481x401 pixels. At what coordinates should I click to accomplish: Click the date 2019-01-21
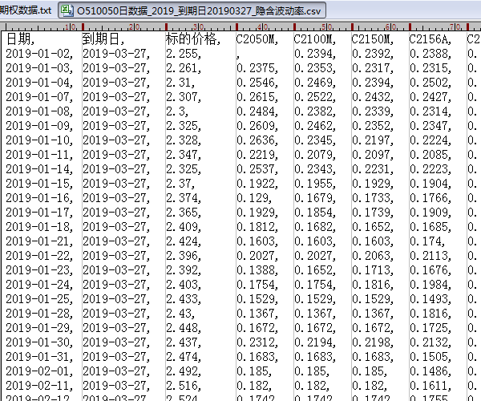pyautogui.click(x=39, y=241)
